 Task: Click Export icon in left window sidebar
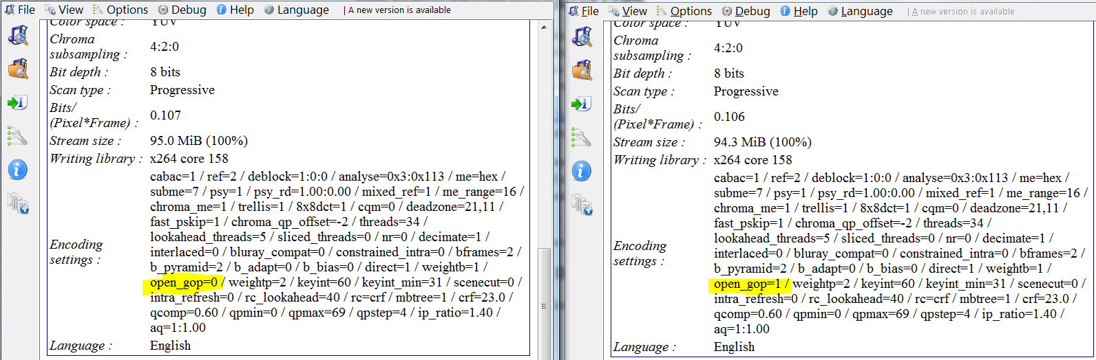pyautogui.click(x=17, y=102)
